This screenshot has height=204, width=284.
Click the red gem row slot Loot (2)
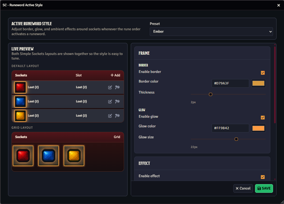[x=81, y=87]
